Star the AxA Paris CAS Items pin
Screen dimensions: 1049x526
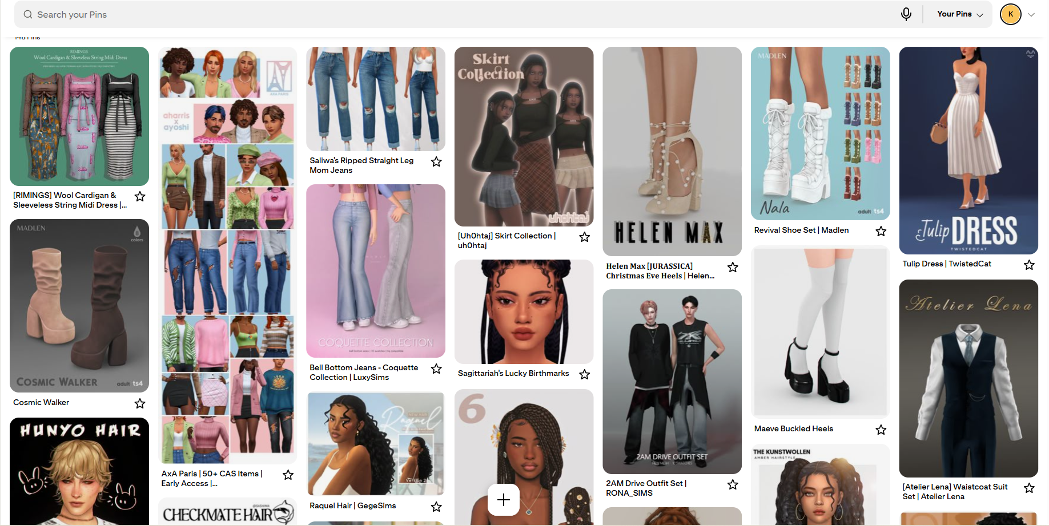point(288,475)
